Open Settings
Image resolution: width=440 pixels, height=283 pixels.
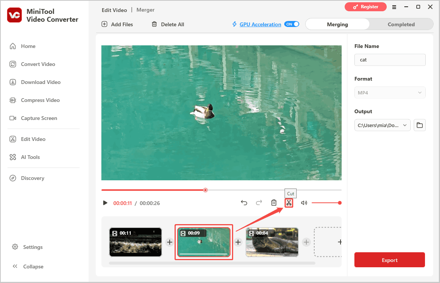coord(27,247)
